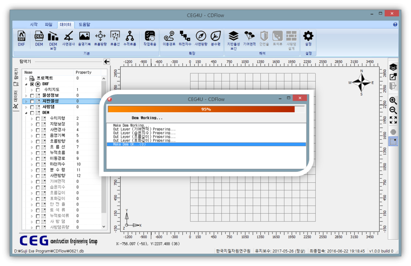Screen dimensions: 411x266
Task: Open the 음영기복 hillshade tool
Action: click(84, 38)
